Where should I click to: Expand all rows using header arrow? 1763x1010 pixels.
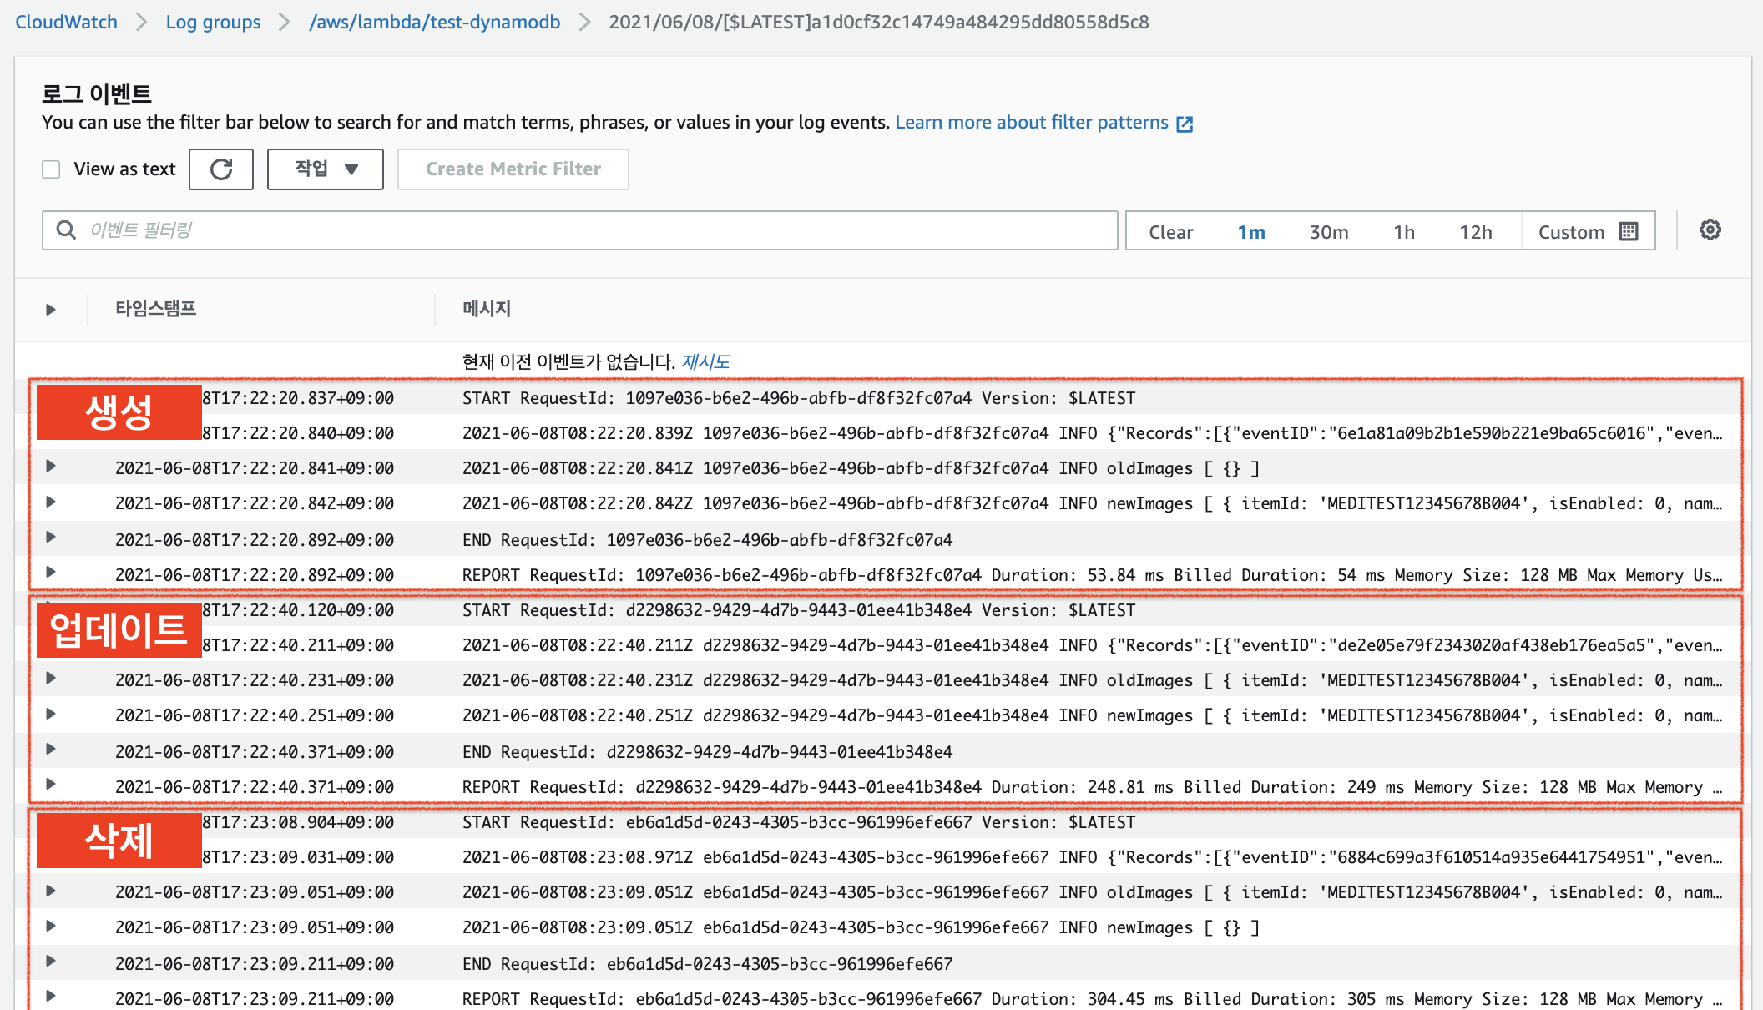51,310
